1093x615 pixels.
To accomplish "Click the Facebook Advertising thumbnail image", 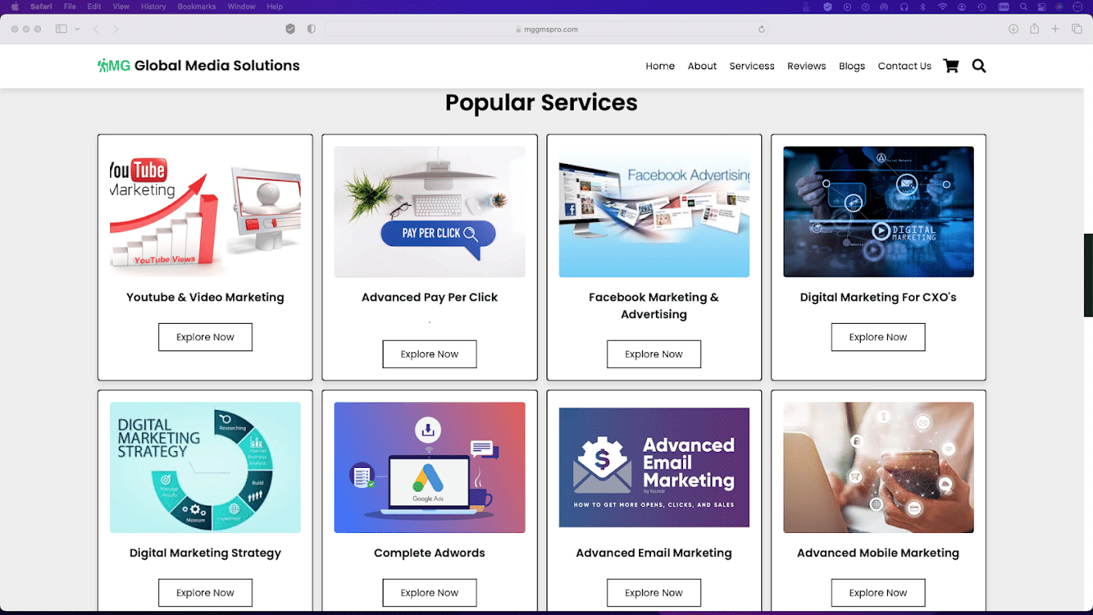I will pos(653,211).
